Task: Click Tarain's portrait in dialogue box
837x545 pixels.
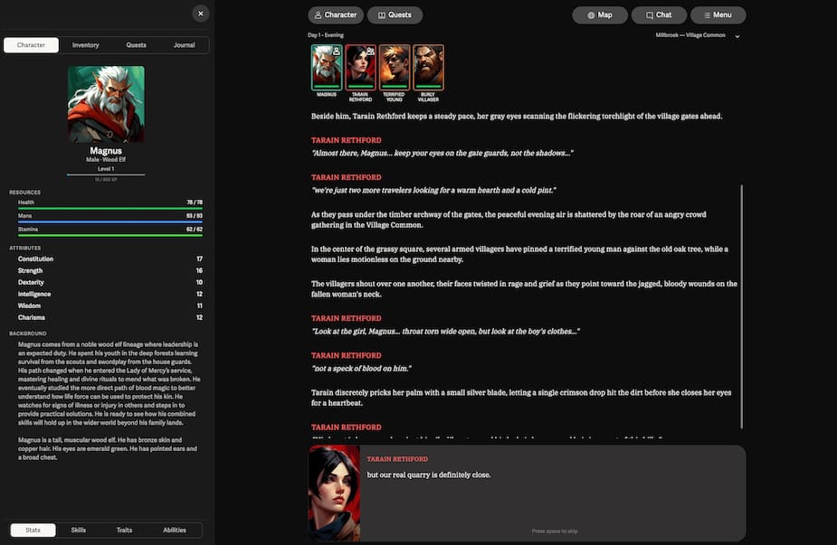Action: [334, 493]
